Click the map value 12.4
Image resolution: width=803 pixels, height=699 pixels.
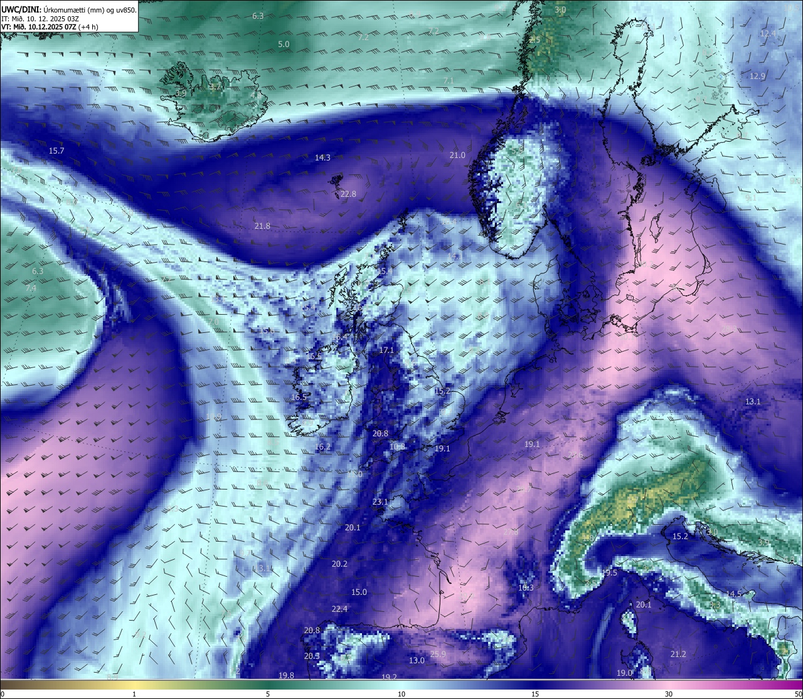(x=768, y=34)
